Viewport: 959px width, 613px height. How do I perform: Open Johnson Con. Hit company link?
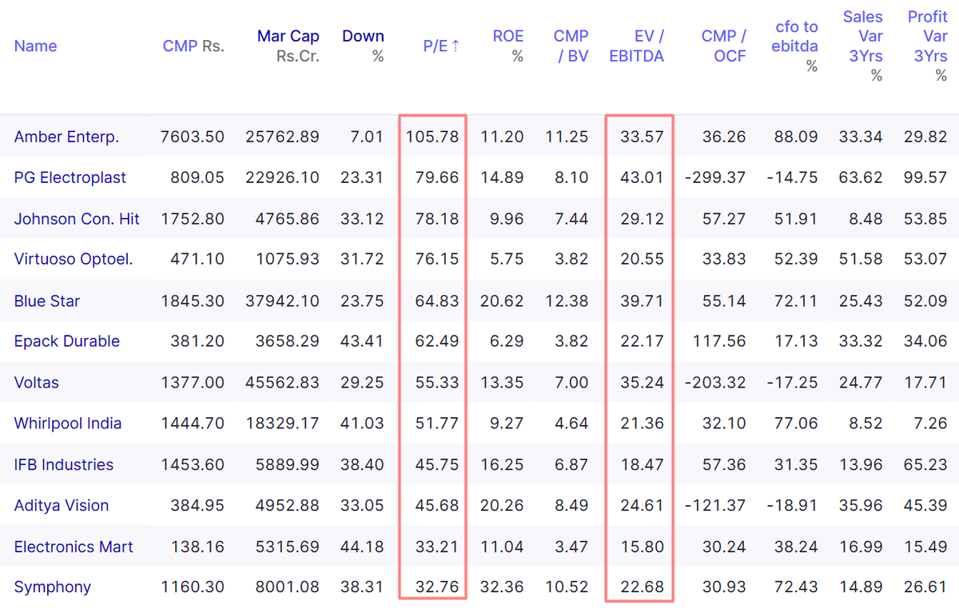pos(77,219)
